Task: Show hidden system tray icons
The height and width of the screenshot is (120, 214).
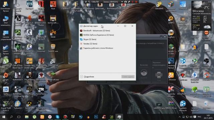Action: point(180,117)
